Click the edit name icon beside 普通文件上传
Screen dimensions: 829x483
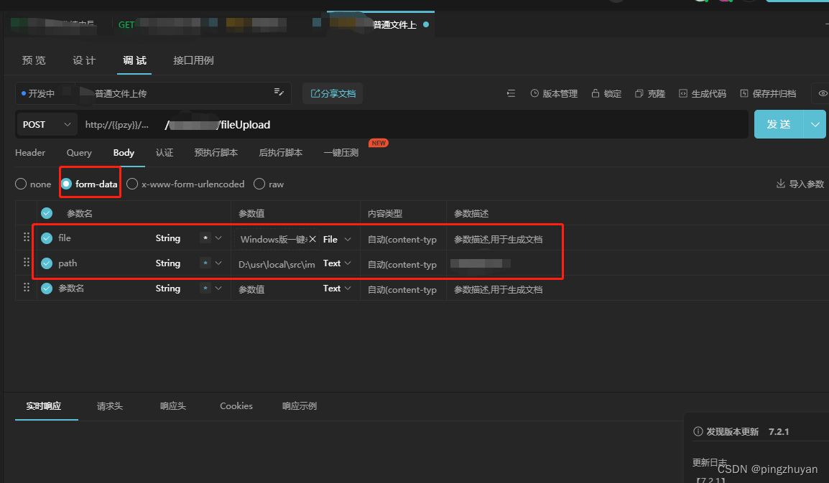coord(279,93)
